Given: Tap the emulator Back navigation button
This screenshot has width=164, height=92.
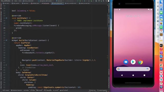Looking at the screenshot, I should tap(122, 75).
